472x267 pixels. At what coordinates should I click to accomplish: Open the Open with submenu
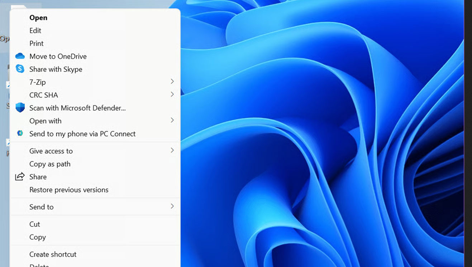point(172,121)
